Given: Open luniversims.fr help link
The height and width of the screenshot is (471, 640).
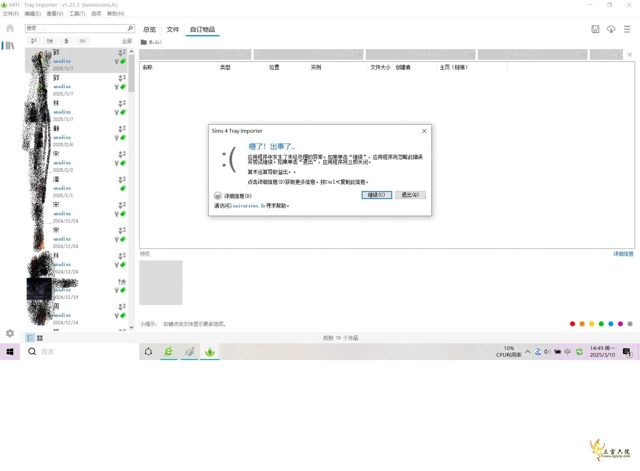Looking at the screenshot, I should (x=247, y=206).
